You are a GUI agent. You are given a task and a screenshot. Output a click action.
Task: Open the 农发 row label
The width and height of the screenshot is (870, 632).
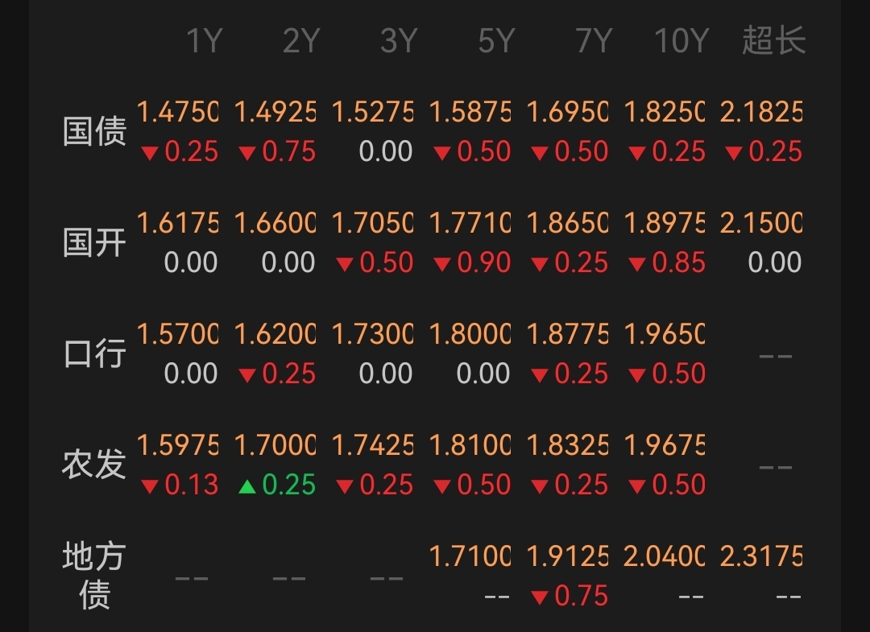point(94,465)
